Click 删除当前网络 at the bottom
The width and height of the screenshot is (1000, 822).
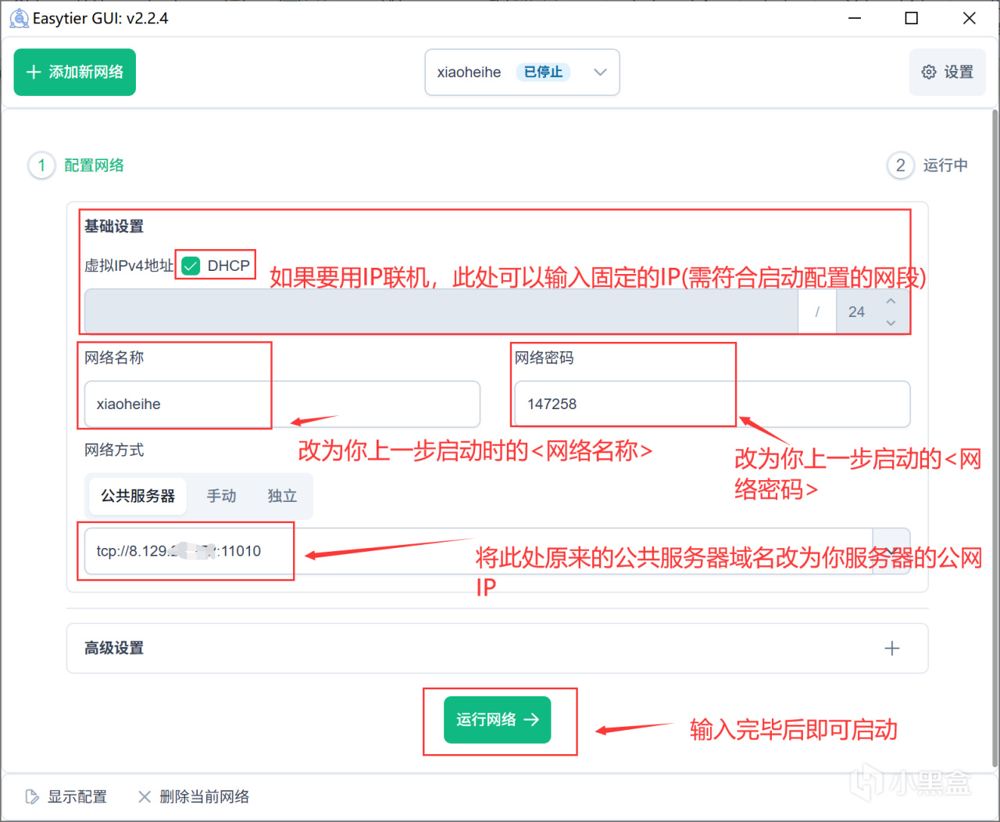(194, 796)
